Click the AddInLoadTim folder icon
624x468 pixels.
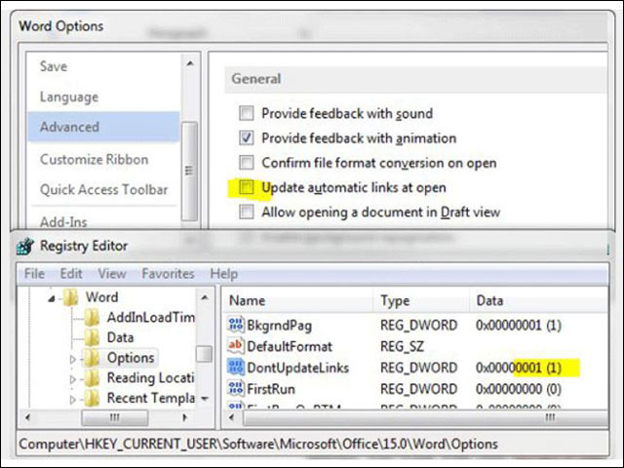92,317
